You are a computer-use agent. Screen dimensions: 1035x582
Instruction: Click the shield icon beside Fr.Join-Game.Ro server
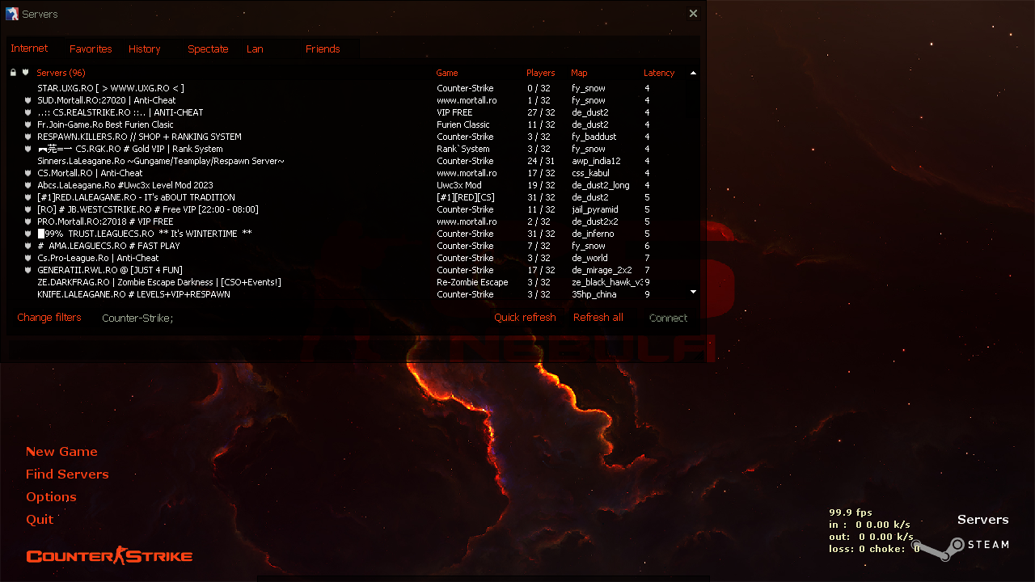point(28,124)
